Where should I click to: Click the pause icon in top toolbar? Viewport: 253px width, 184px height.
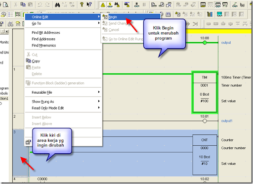144,5
